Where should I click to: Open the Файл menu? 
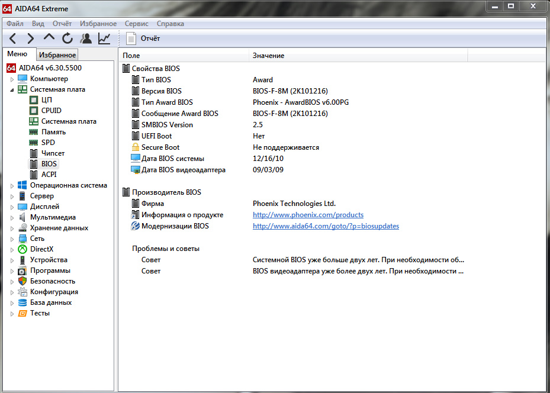point(15,24)
